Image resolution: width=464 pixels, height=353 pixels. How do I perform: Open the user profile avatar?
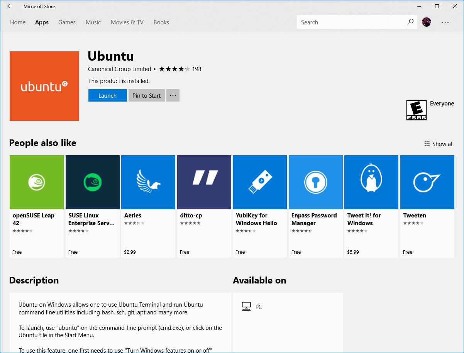pyautogui.click(x=427, y=22)
